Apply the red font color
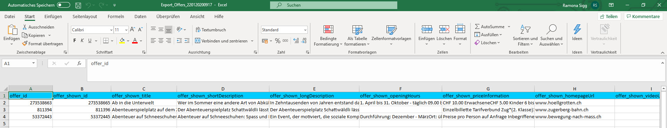This screenshot has height=128, width=667. [x=135, y=41]
